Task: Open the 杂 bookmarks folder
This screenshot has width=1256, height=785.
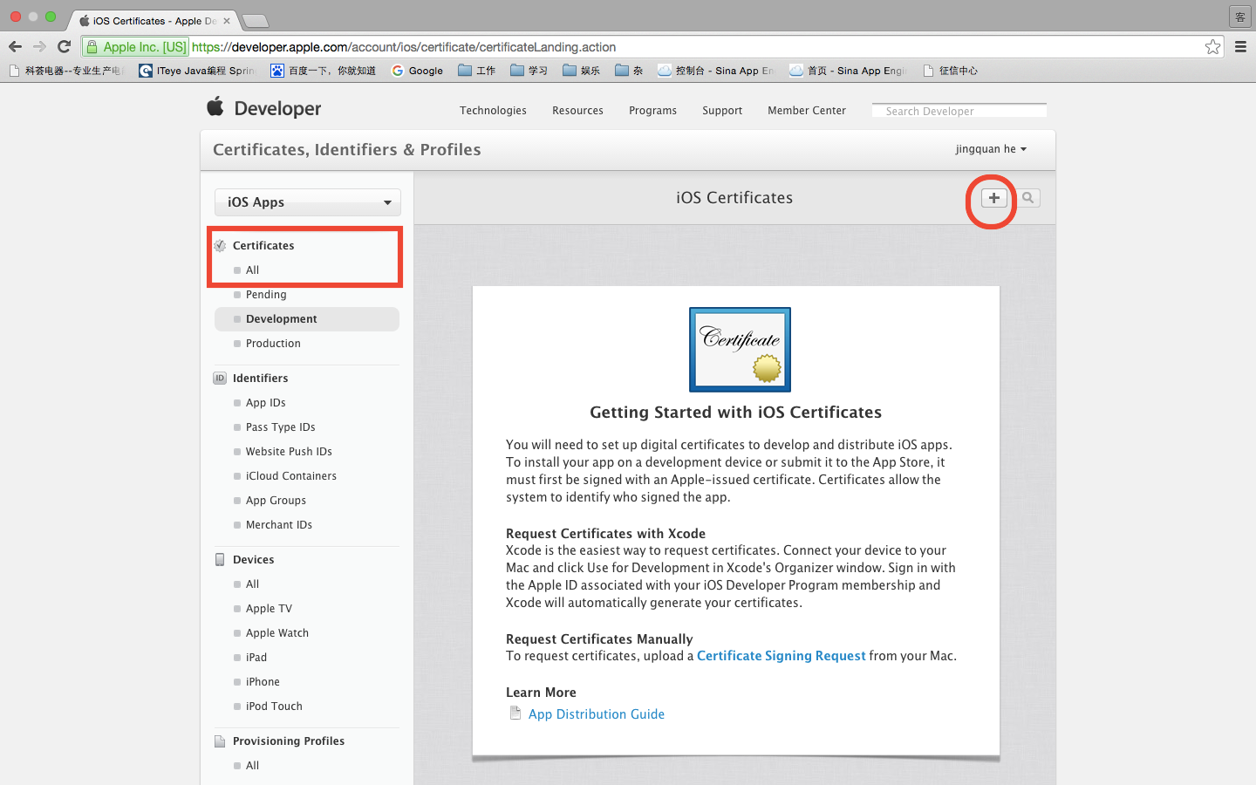Action: (x=628, y=71)
